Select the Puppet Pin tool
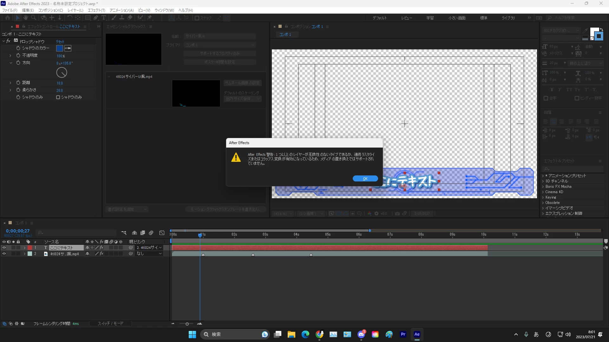Image resolution: width=609 pixels, height=342 pixels. [150, 18]
